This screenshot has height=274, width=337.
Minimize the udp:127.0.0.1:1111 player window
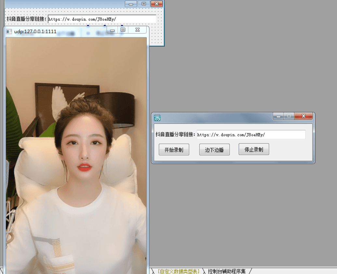(113, 30)
